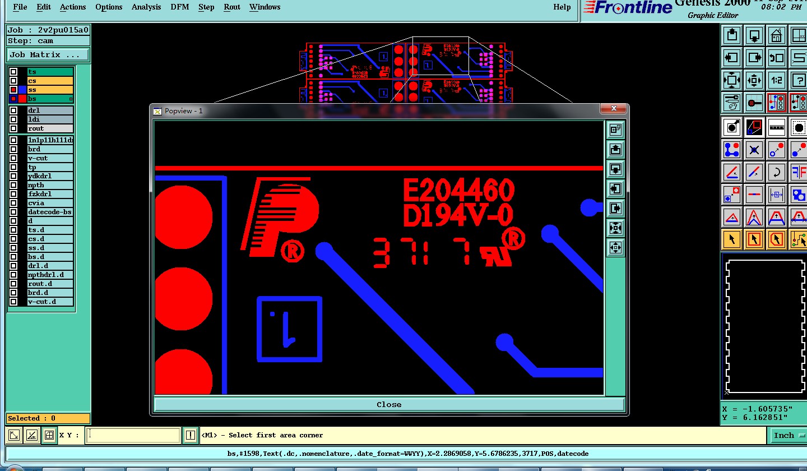807x471 pixels.
Task: Toggle the drl layer display checkbox
Action: coord(13,110)
